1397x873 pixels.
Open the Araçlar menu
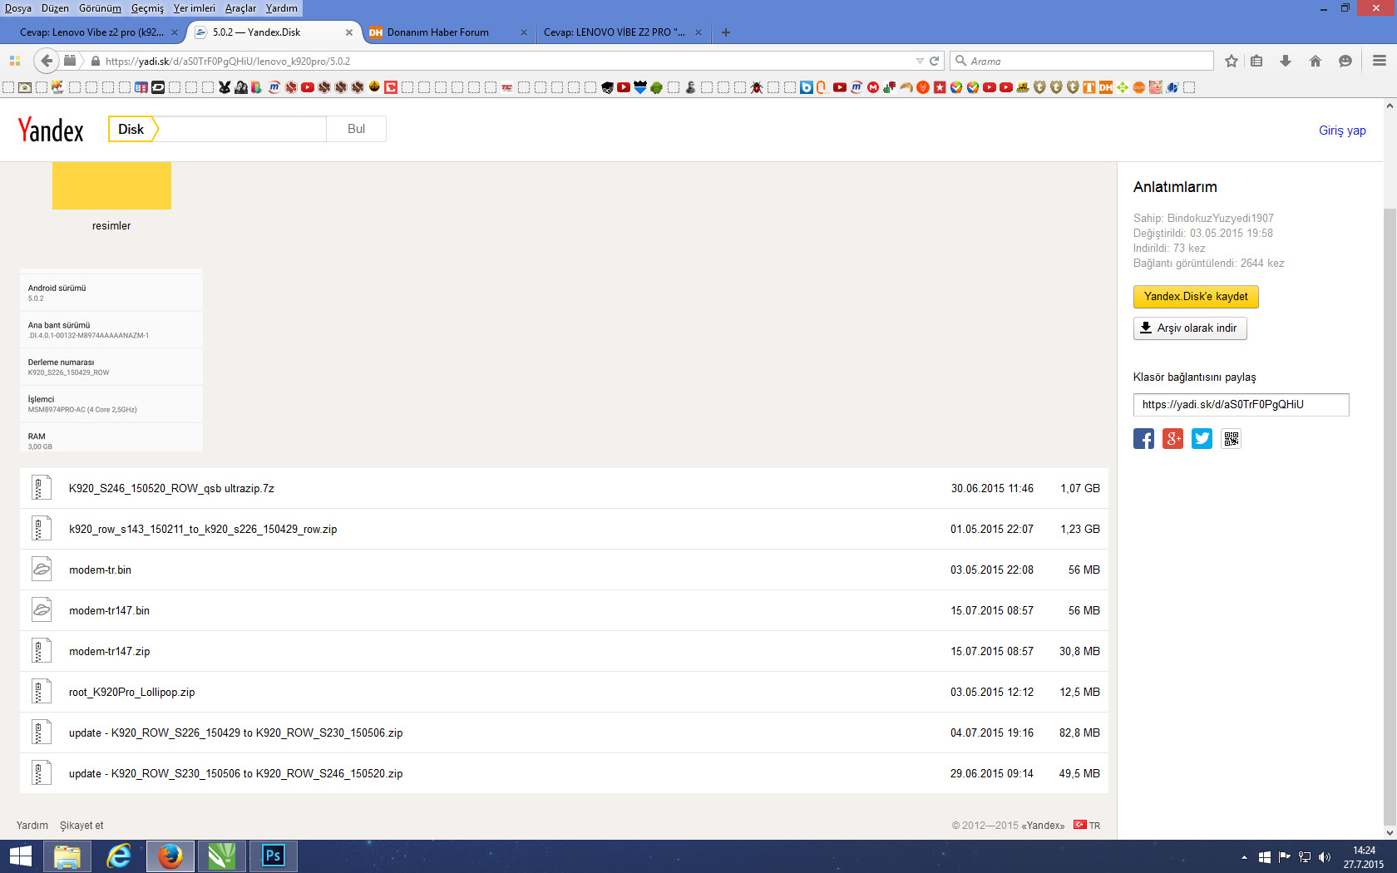tap(240, 8)
